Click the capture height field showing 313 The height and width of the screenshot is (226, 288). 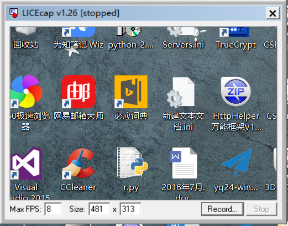point(130,209)
